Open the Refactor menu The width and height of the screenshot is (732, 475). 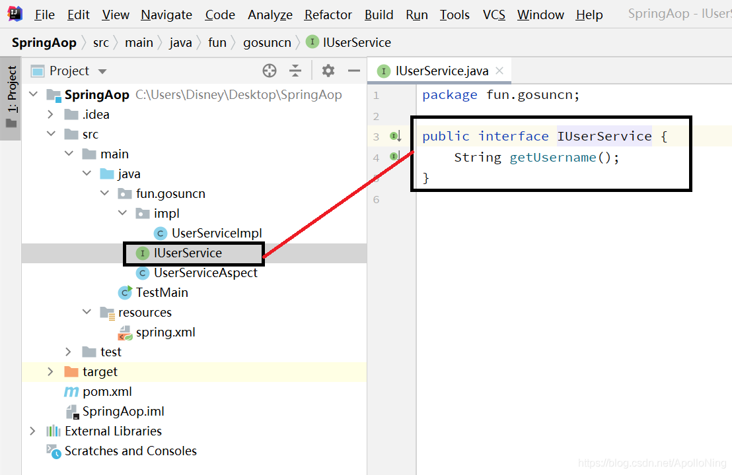click(328, 15)
